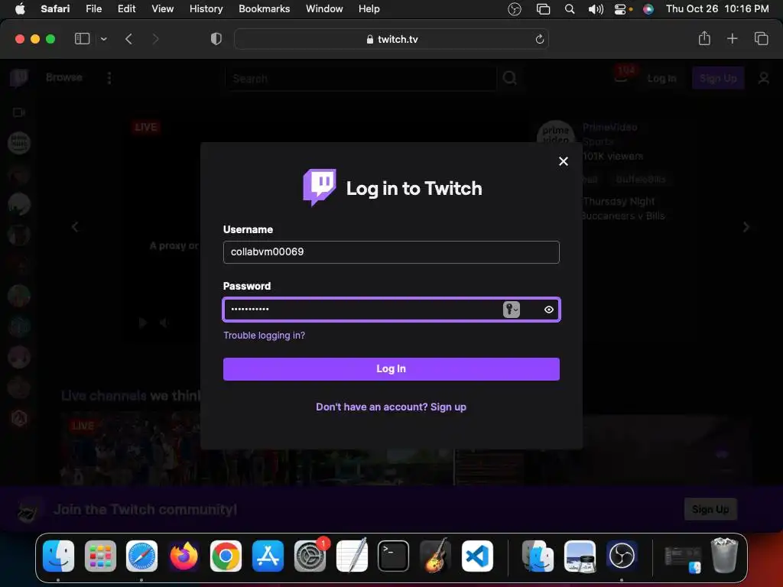This screenshot has width=783, height=587.
Task: Open the Bookmarks menu
Action: point(264,8)
